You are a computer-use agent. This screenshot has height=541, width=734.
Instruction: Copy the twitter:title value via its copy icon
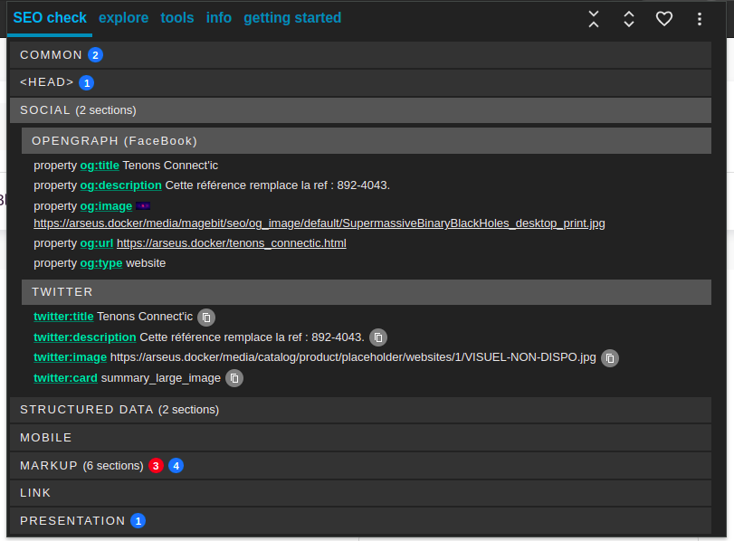point(206,318)
